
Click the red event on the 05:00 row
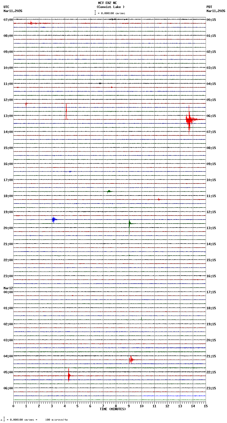69,375
